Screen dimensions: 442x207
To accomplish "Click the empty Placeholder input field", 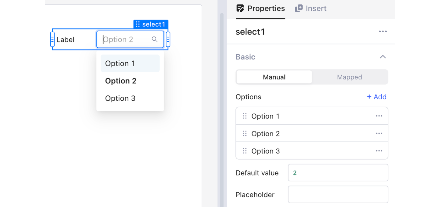I will click(338, 195).
